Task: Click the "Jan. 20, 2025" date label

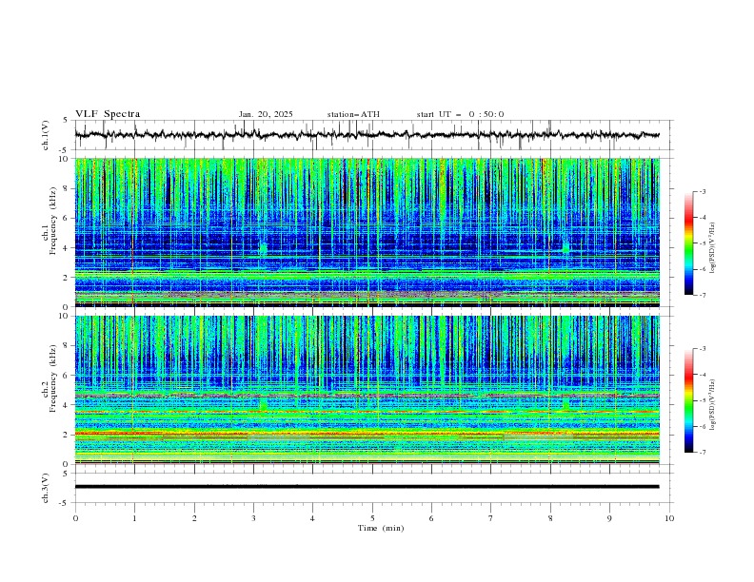Action: (266, 114)
